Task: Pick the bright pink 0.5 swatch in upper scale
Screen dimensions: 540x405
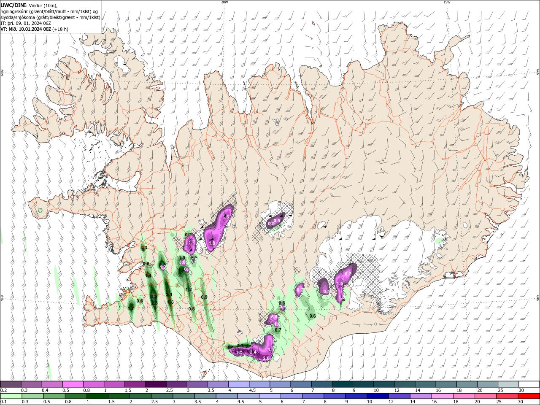Action: point(73,384)
